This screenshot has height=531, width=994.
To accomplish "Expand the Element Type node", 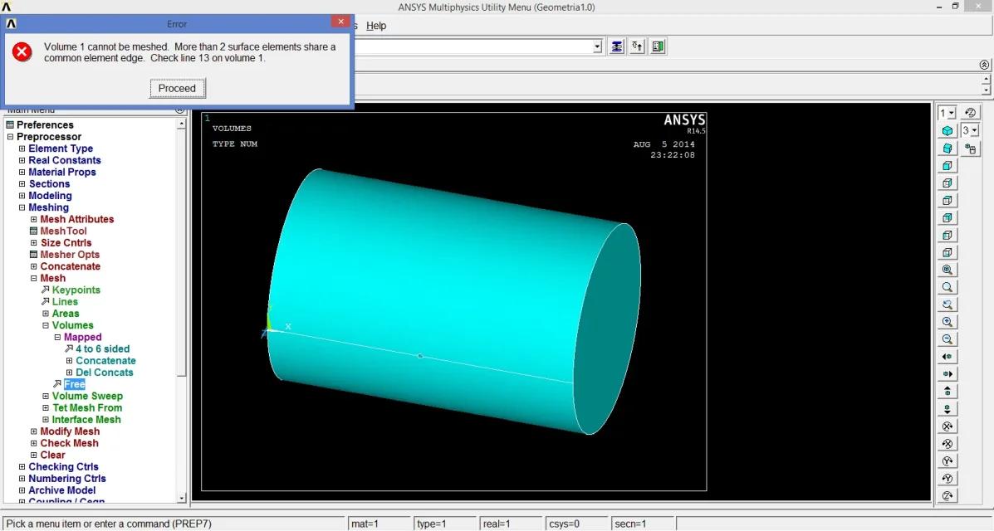I will [22, 149].
